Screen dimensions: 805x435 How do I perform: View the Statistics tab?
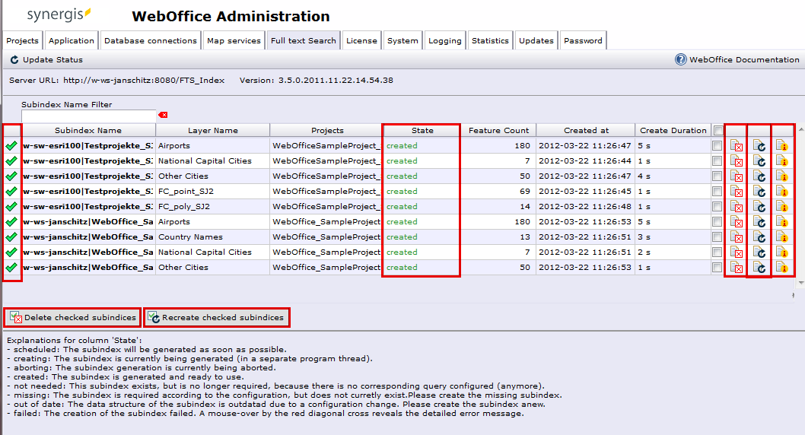pos(490,40)
